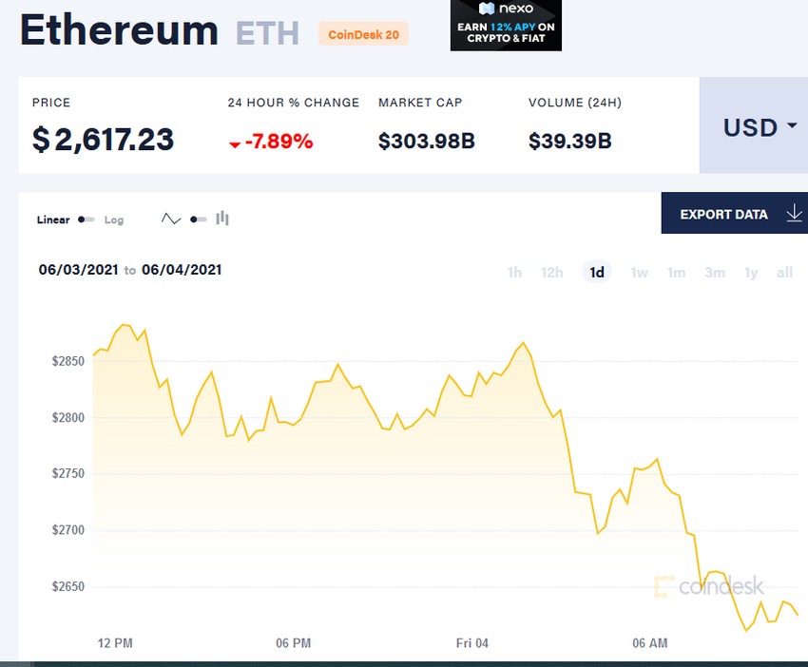Show the all-time price range
This screenshot has width=808, height=667.
[784, 273]
